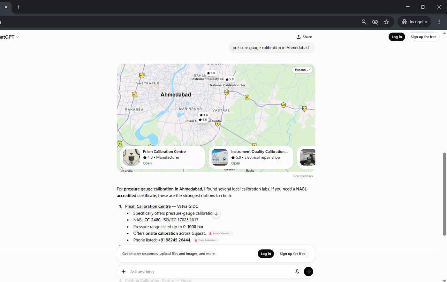447x282 pixels.
Task: Jump to bottom with the down-arrow button
Action: click(216, 214)
